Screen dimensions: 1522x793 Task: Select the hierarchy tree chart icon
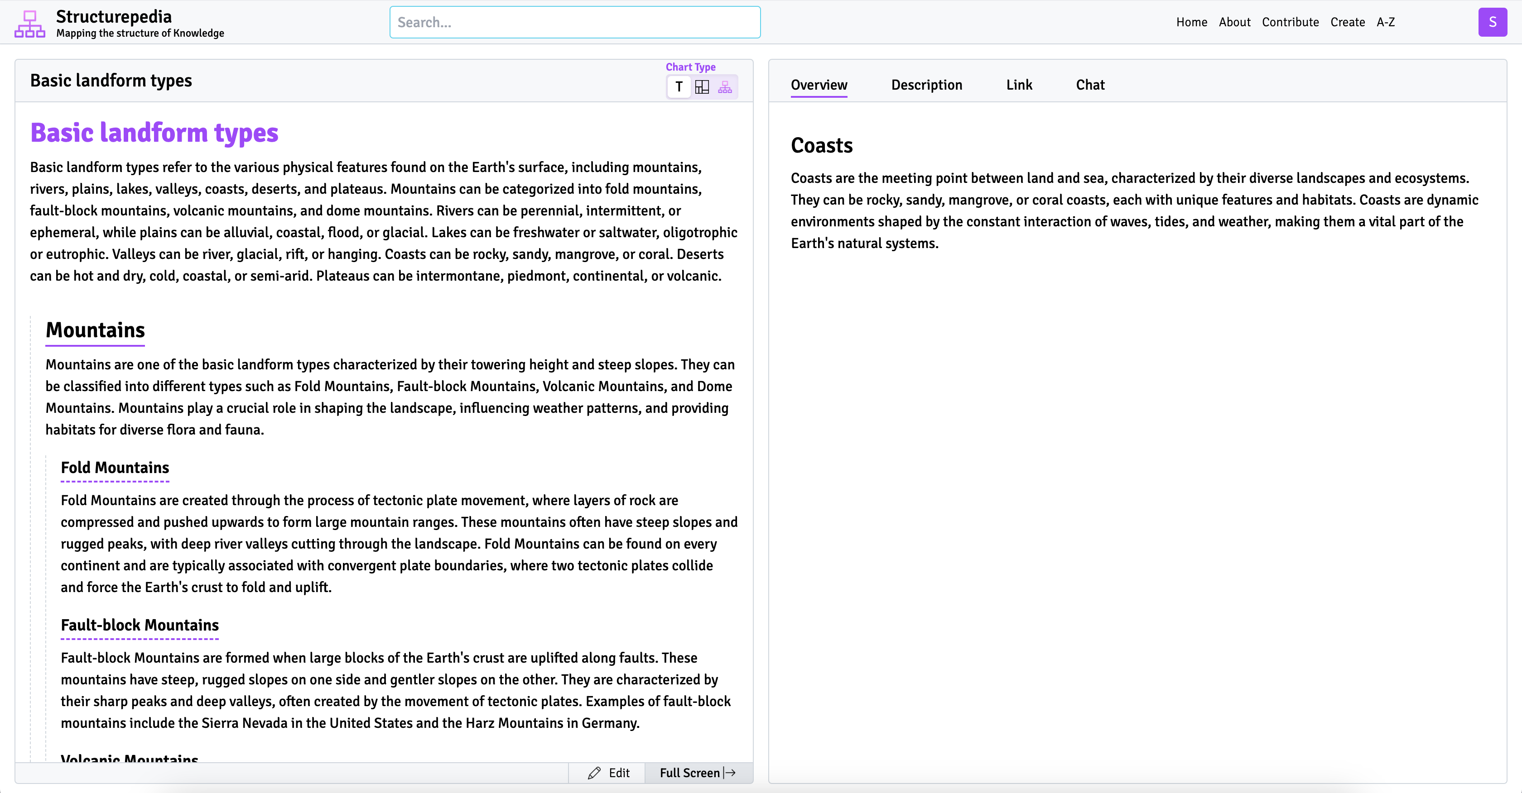pos(725,87)
